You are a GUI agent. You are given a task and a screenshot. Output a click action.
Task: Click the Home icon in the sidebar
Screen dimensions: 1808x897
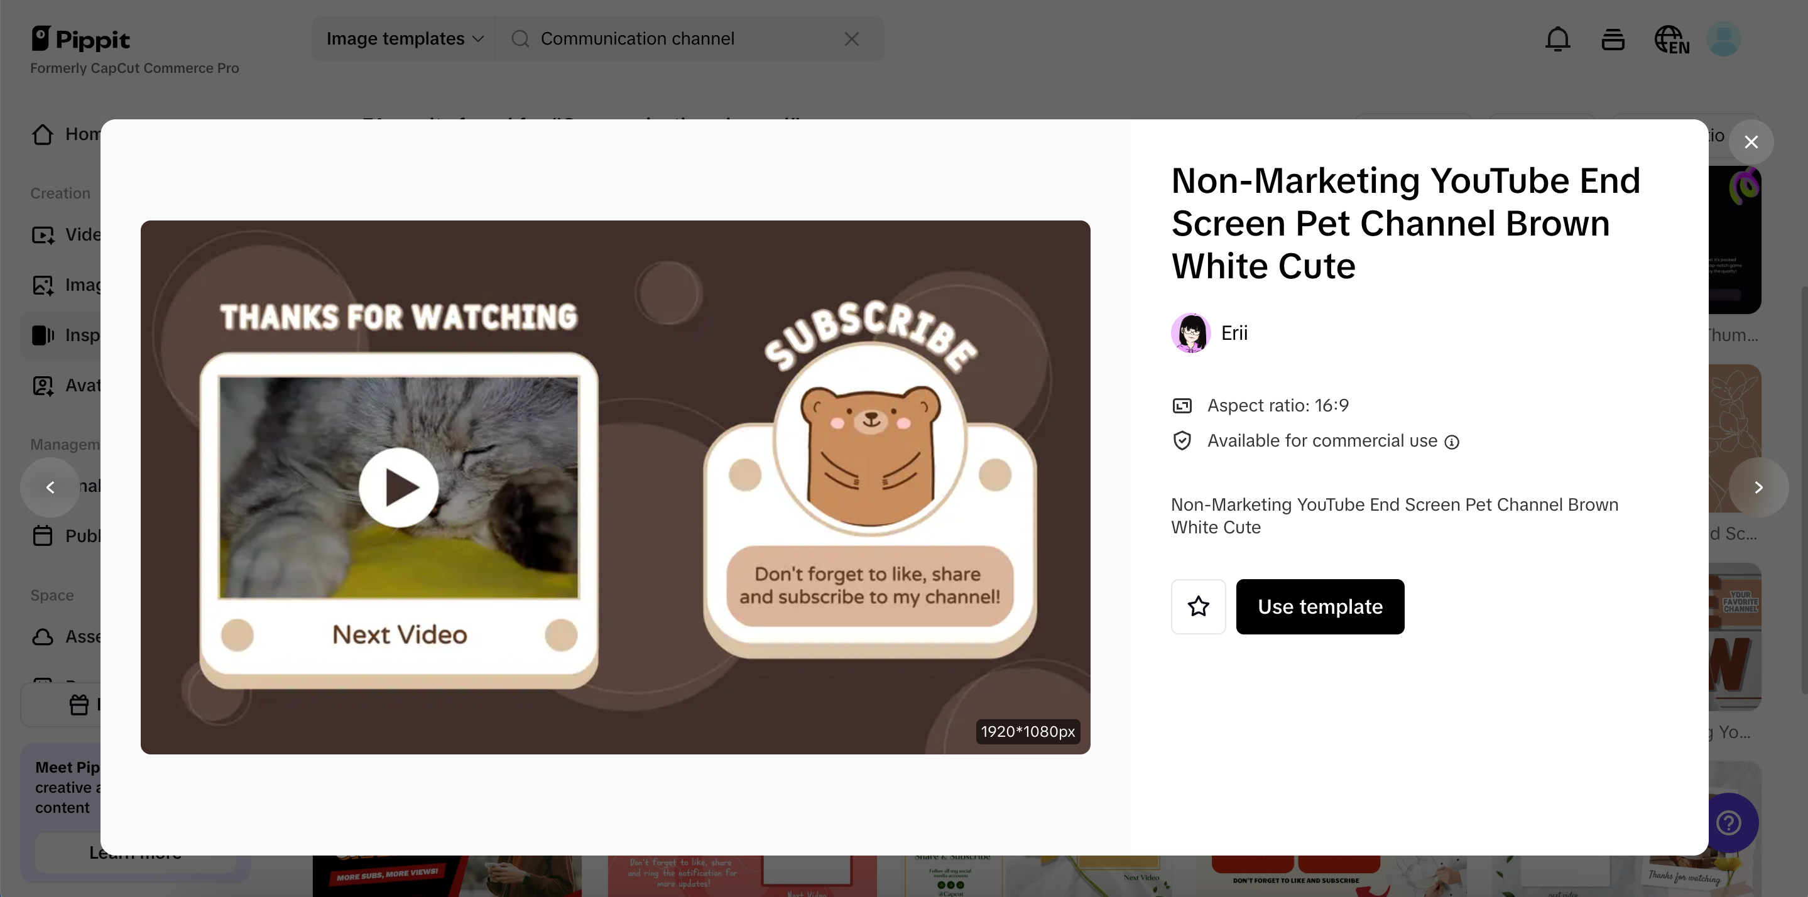43,134
